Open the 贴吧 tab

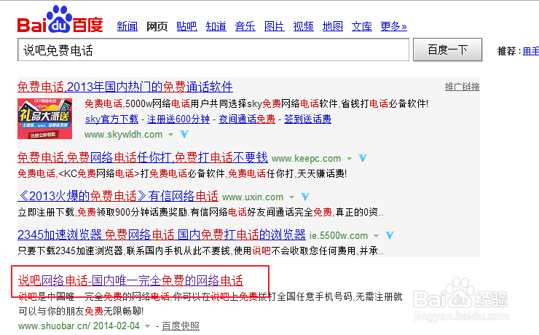(186, 26)
